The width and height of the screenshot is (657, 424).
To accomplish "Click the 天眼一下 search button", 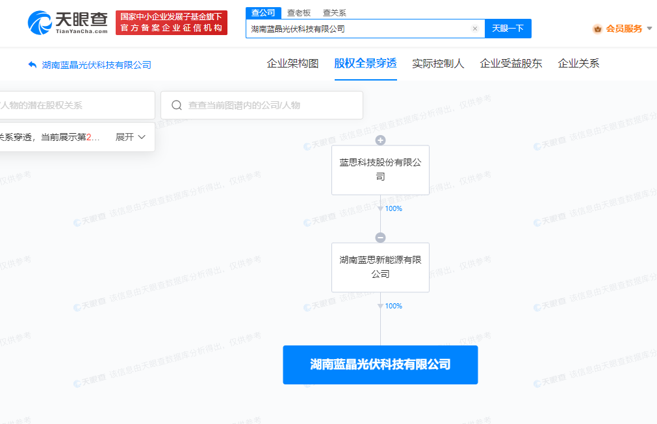I will [508, 29].
